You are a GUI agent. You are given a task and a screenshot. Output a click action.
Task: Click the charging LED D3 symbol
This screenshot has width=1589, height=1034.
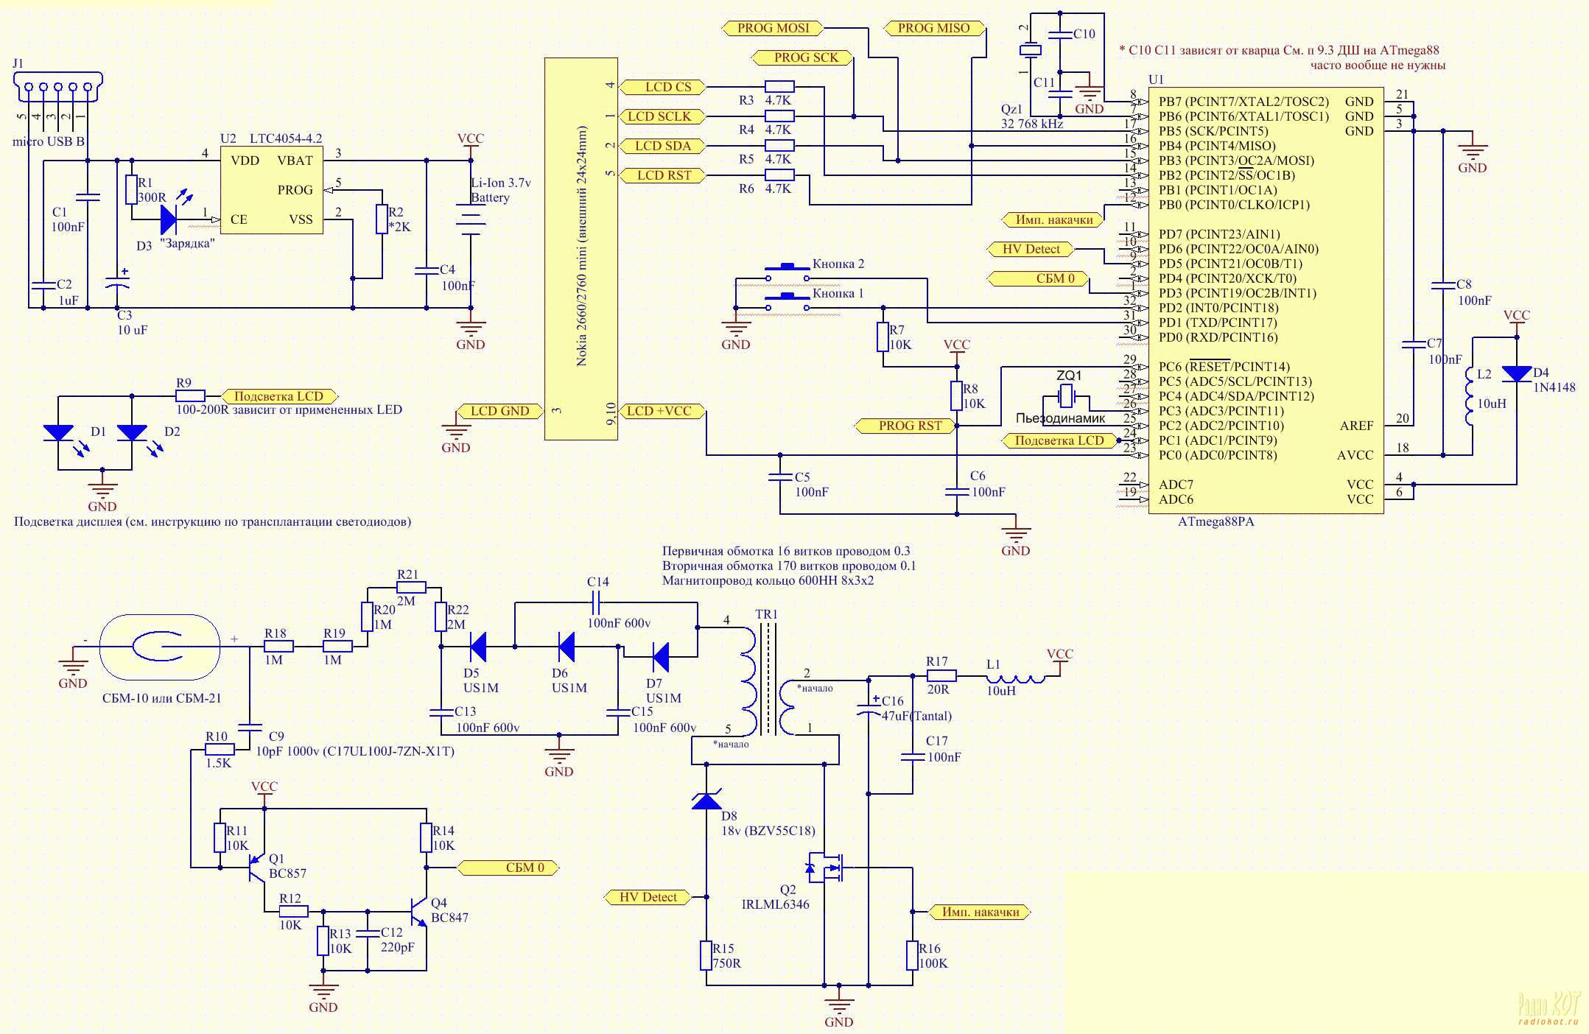coord(169,219)
